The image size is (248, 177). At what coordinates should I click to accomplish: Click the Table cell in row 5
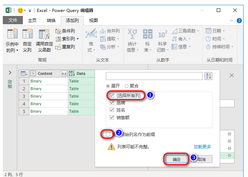click(x=81, y=111)
